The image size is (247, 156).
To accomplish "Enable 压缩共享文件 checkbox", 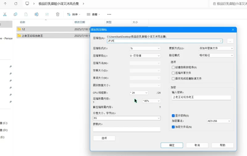I will pyautogui.click(x=173, y=73).
